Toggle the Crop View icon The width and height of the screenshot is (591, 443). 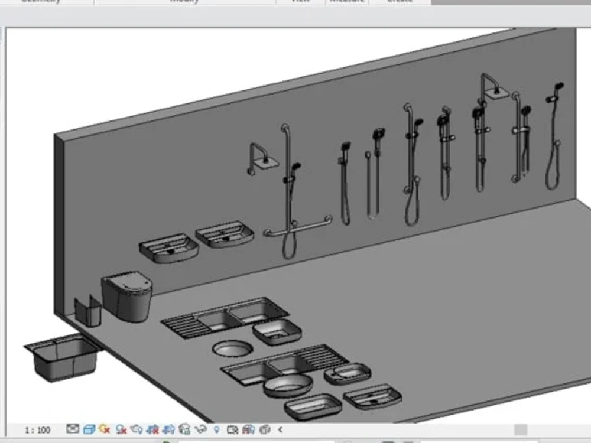152,429
